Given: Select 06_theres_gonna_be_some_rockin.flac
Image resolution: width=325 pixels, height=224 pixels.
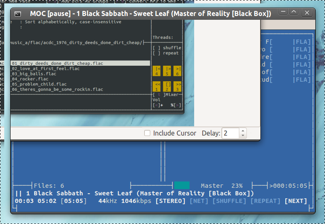Looking at the screenshot, I should click(57, 89).
